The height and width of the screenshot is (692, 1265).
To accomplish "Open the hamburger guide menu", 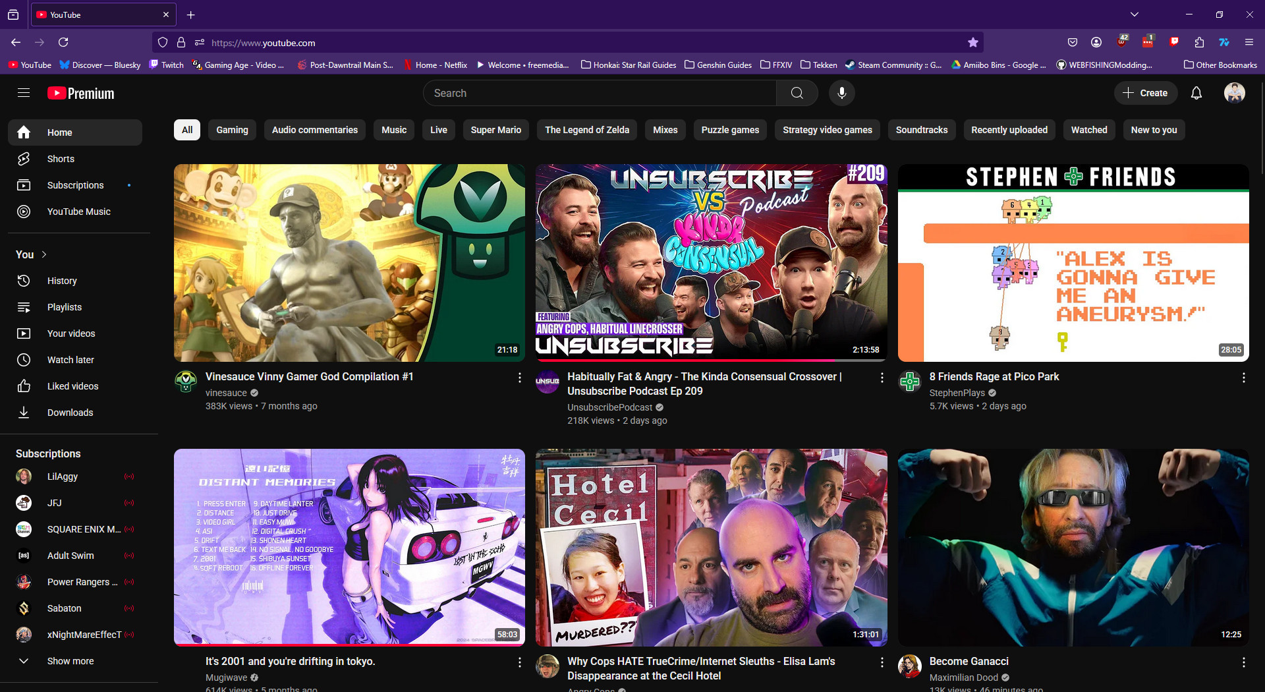I will pos(24,93).
